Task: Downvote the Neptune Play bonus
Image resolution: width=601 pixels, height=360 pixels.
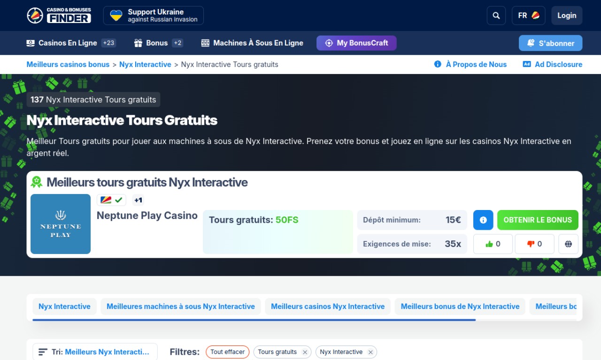Action: [x=534, y=244]
